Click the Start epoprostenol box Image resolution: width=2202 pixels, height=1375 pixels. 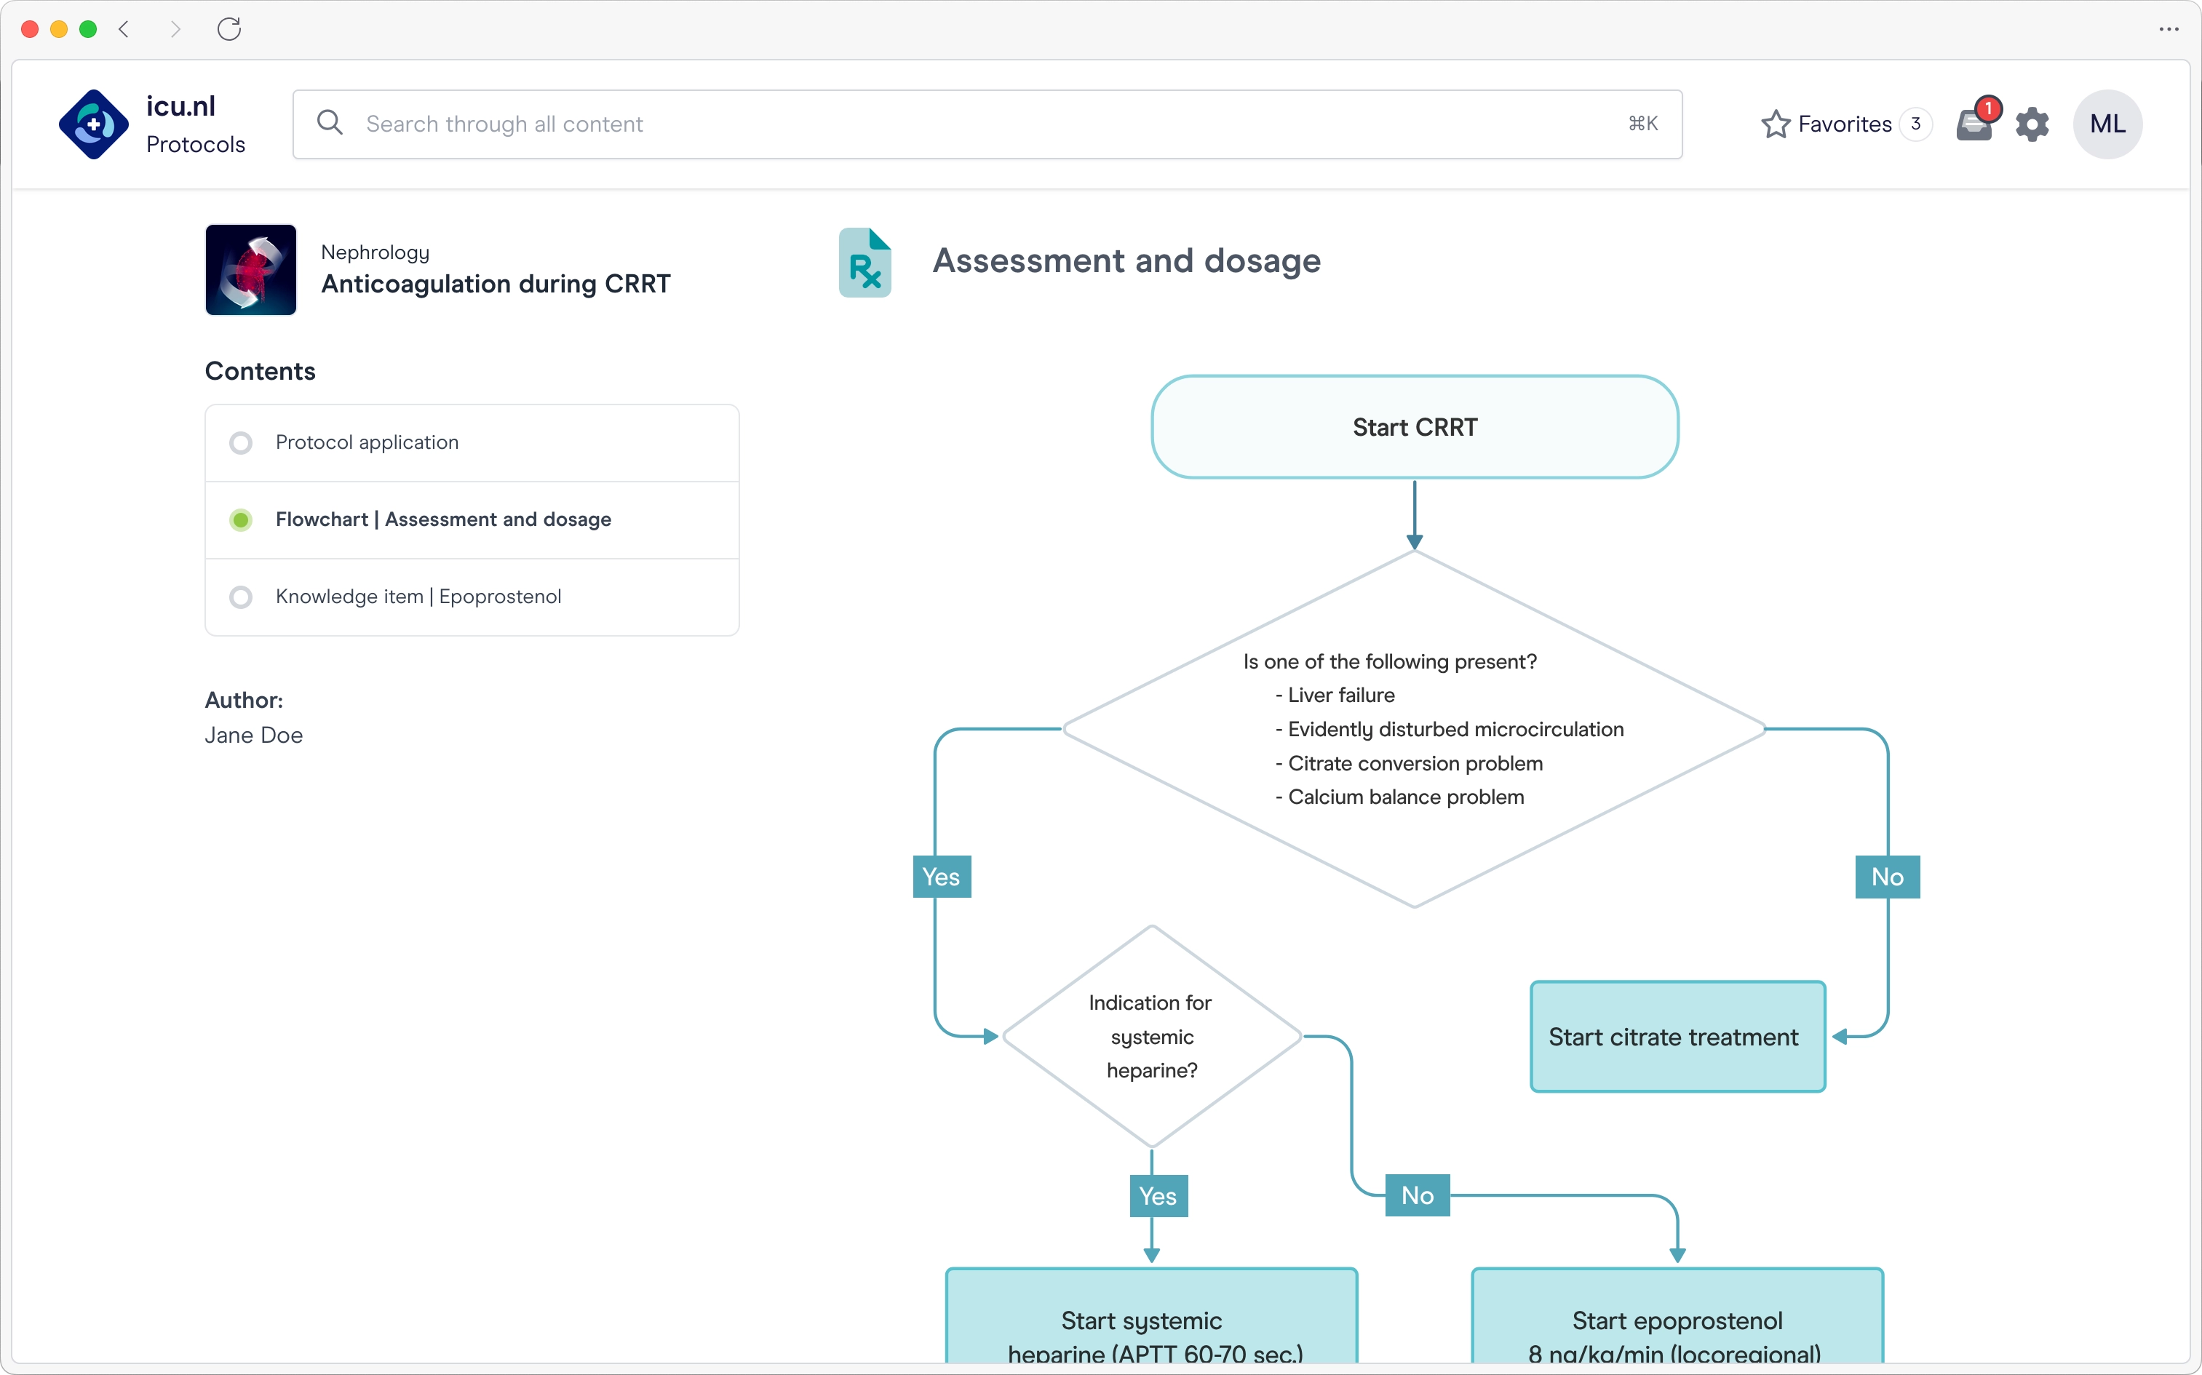pyautogui.click(x=1677, y=1316)
